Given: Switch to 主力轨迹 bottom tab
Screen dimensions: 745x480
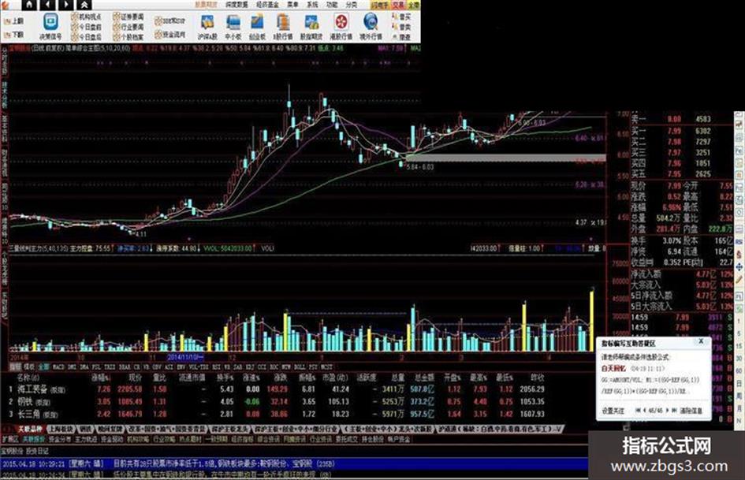Looking at the screenshot, I should pos(86,440).
